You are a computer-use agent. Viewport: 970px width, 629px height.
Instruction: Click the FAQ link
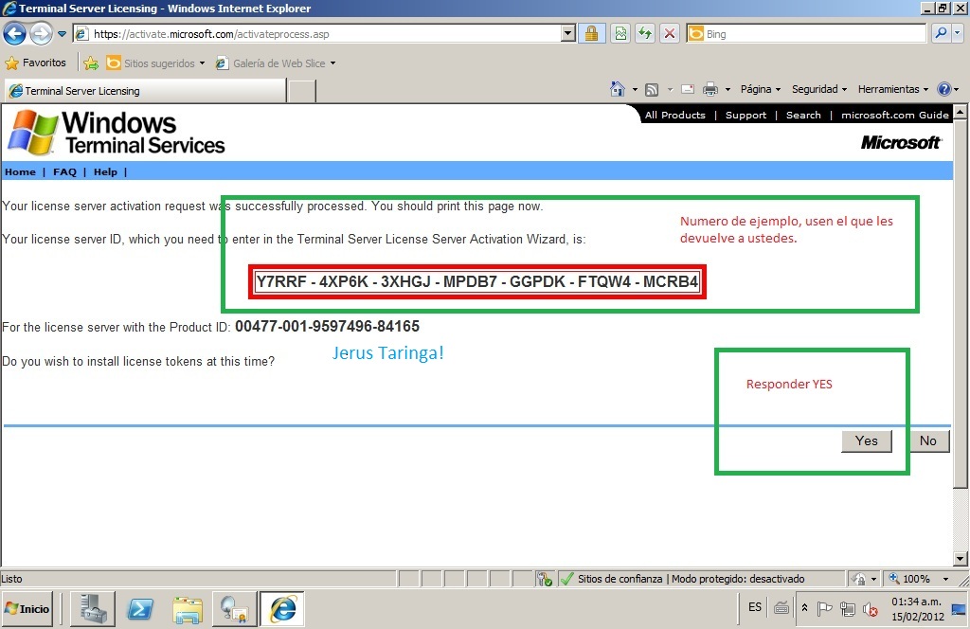point(64,172)
